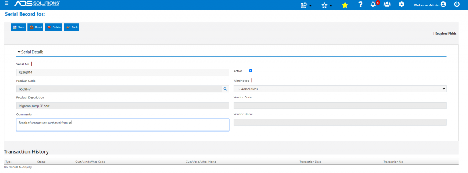Sort by Transaction No column header
The image size is (468, 173).
pos(394,162)
